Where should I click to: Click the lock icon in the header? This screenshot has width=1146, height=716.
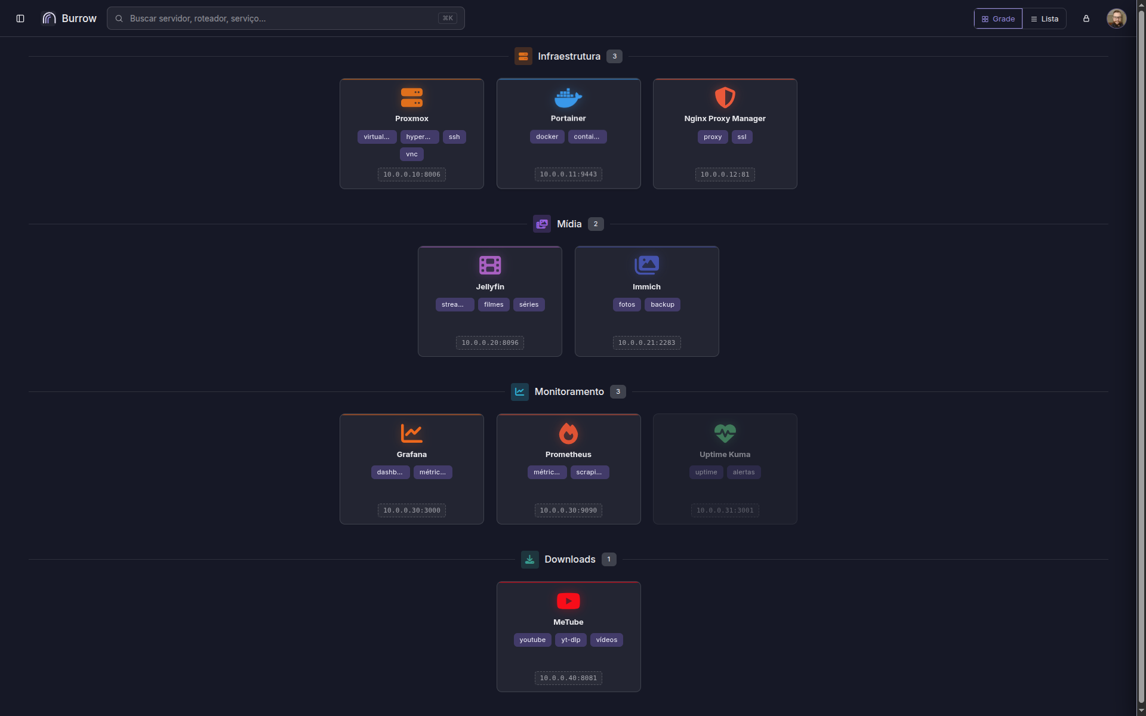pos(1086,18)
